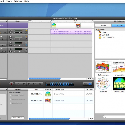Open the Track Info pane button
Image resolution: width=125 pixels, height=125 pixels.
pyautogui.click(x=85, y=84)
